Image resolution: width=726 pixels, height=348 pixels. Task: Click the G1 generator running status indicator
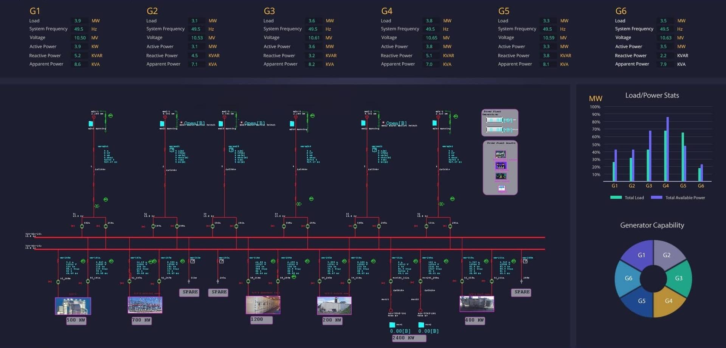coord(91,123)
